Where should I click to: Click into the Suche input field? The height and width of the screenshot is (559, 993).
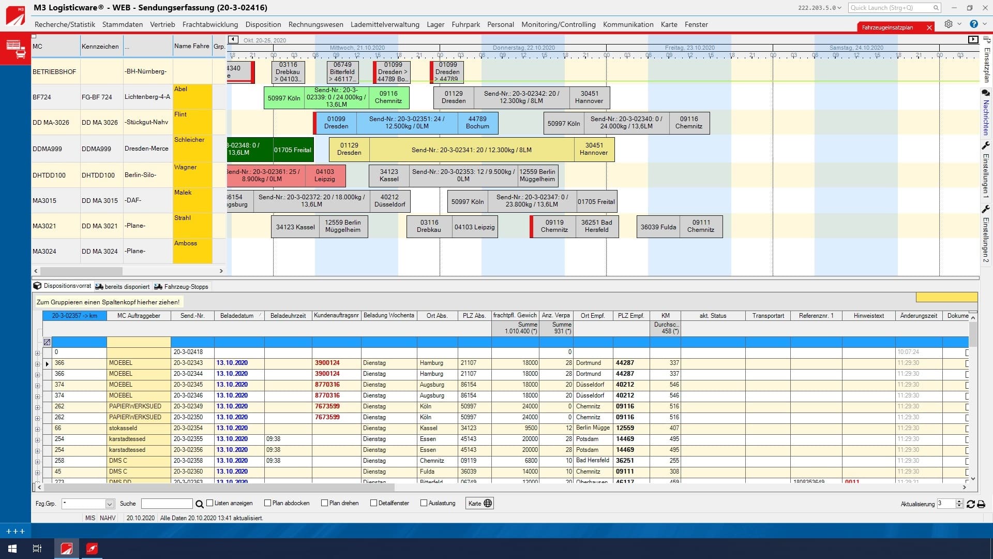coord(167,504)
